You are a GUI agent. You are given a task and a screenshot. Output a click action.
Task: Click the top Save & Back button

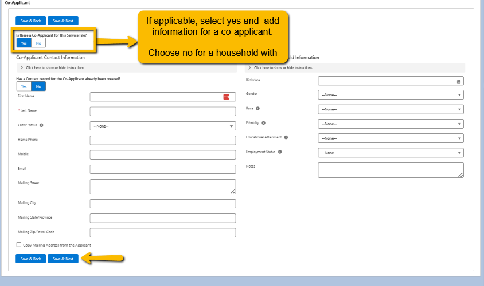31,21
